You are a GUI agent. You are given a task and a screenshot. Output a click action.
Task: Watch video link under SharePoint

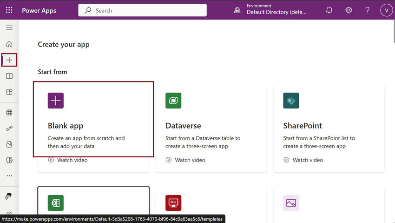click(x=303, y=160)
